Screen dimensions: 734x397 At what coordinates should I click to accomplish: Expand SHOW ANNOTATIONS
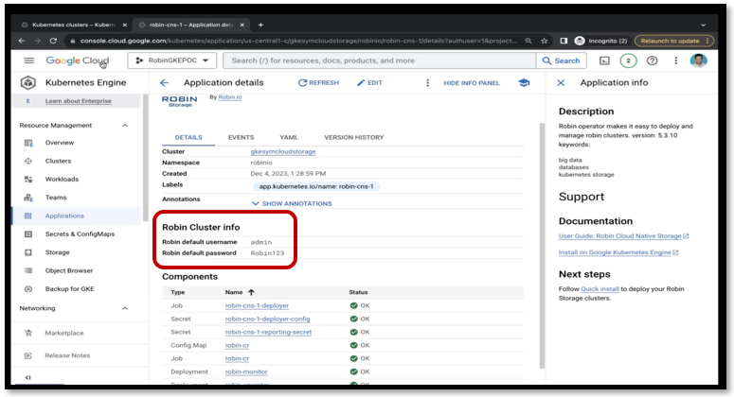292,203
